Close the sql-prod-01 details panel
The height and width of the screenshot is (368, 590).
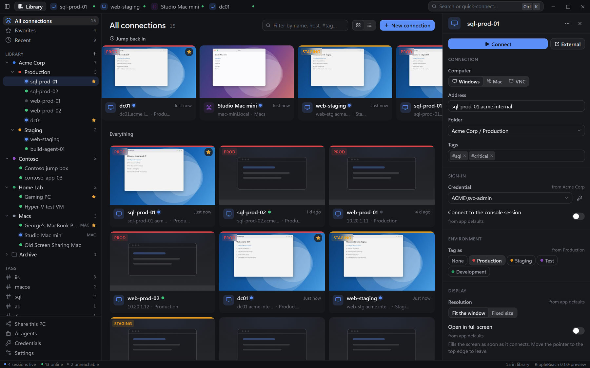(580, 24)
